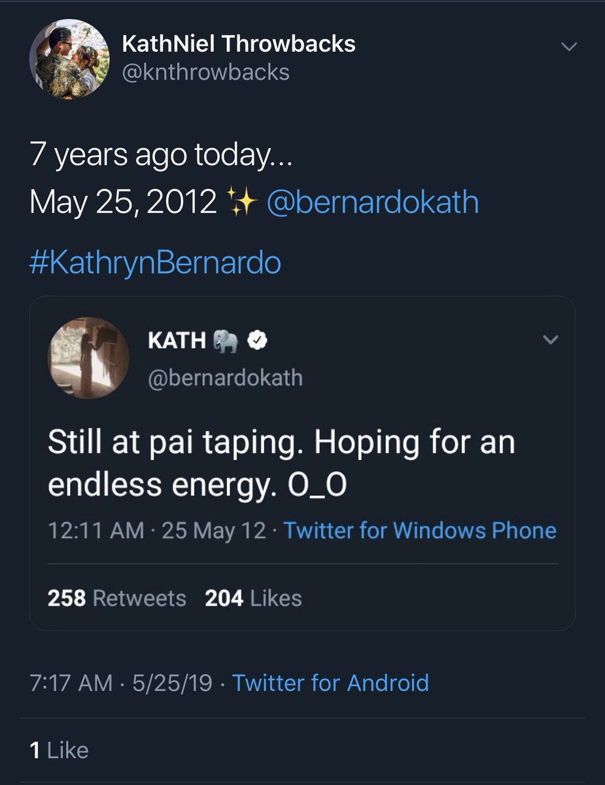This screenshot has height=785, width=605.
Task: Expand the main tweet options chevron
Action: (x=570, y=46)
